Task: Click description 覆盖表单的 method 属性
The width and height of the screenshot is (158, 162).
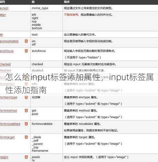Action: (81, 111)
